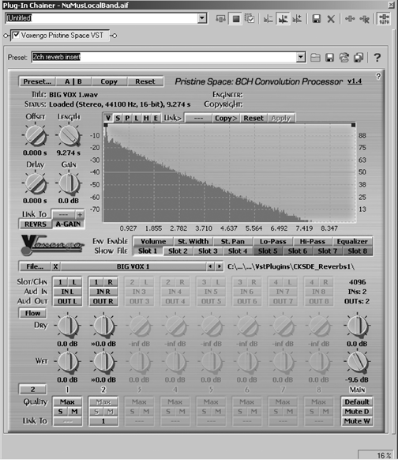Click the Reset button next to Copy
This screenshot has height=460, width=398.
tap(145, 81)
